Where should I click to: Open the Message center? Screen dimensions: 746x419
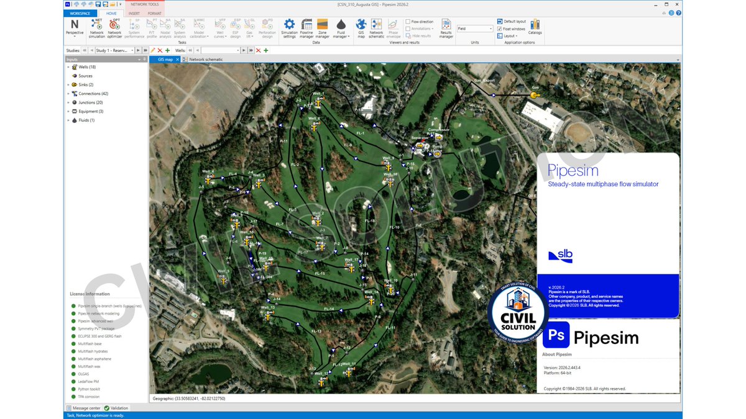pyautogui.click(x=83, y=408)
